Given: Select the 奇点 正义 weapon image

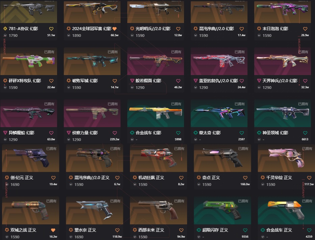Looking at the screenshot, I should click(222, 158).
